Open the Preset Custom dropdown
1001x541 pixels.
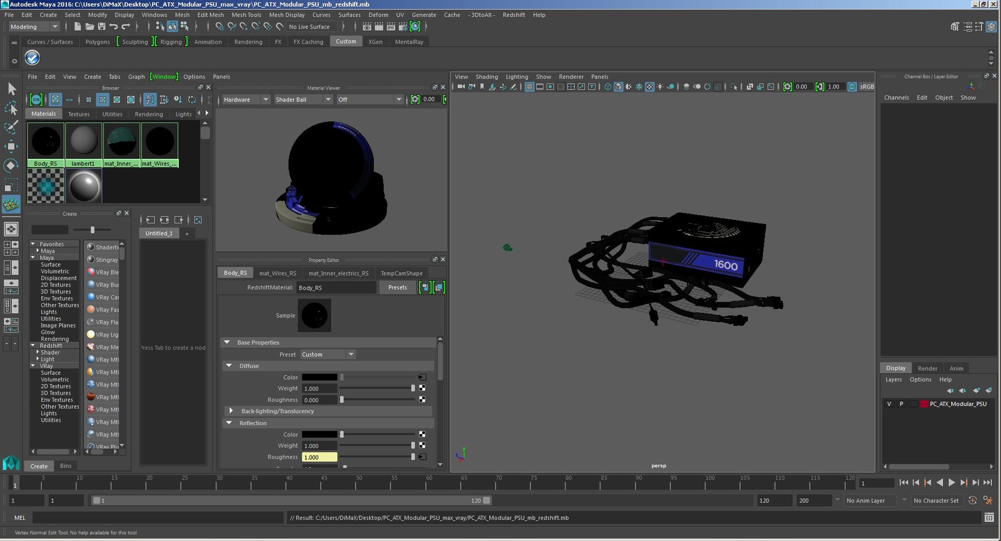tap(328, 354)
